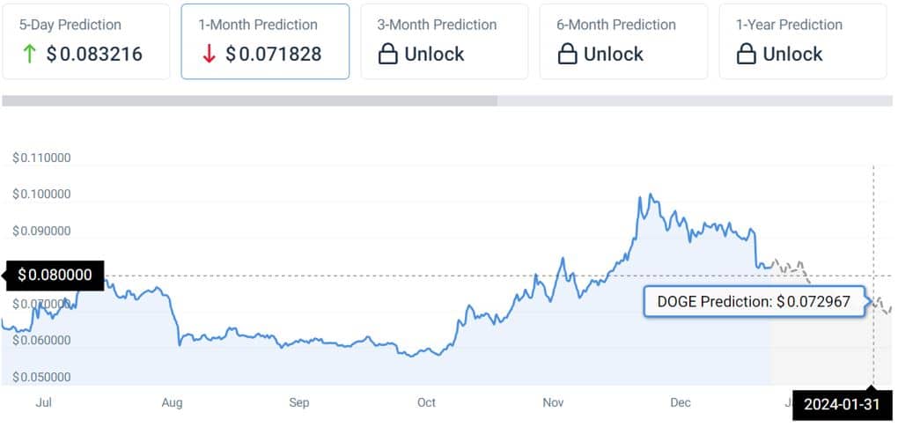Click the Aug label on time axis
The height and width of the screenshot is (434, 898).
(x=172, y=403)
